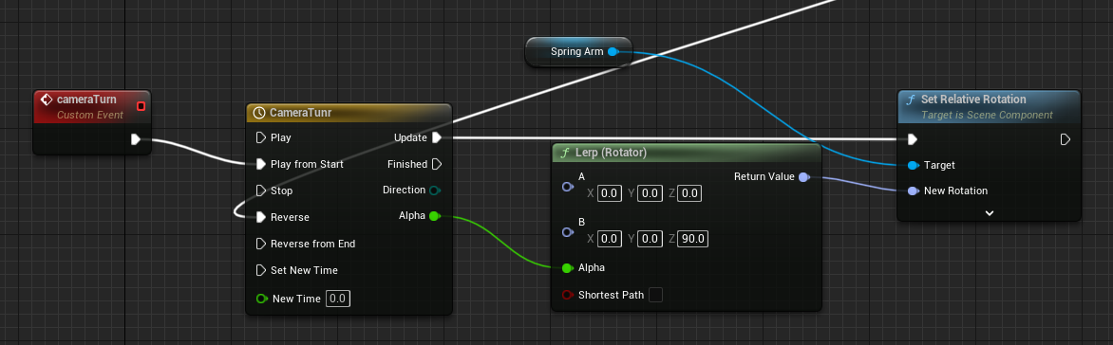The image size is (1113, 345).
Task: Click the Finished output execution pin
Action: 437,164
